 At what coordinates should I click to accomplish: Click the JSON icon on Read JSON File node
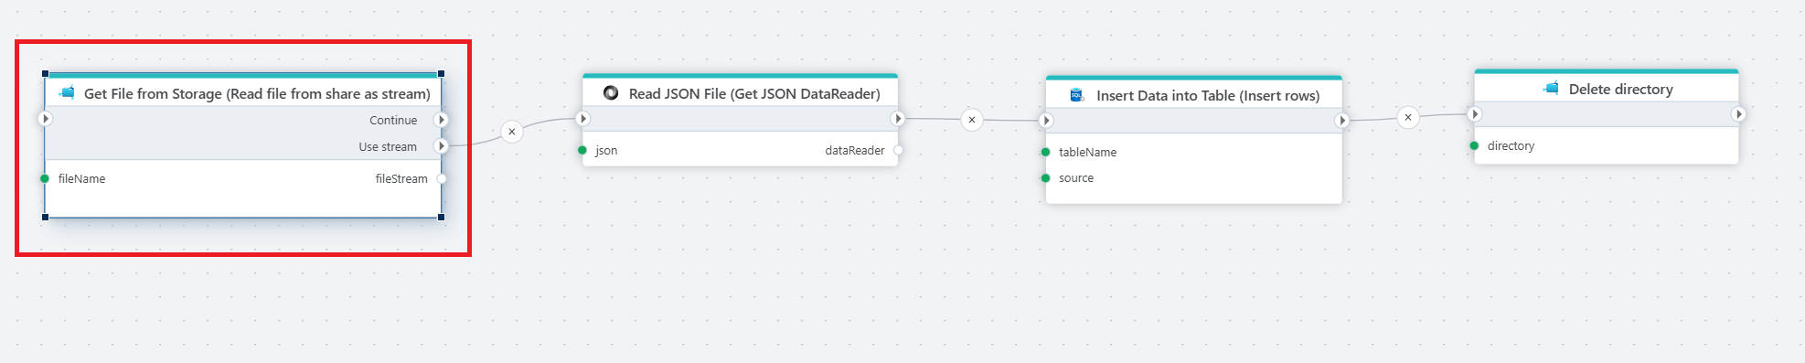coord(611,93)
